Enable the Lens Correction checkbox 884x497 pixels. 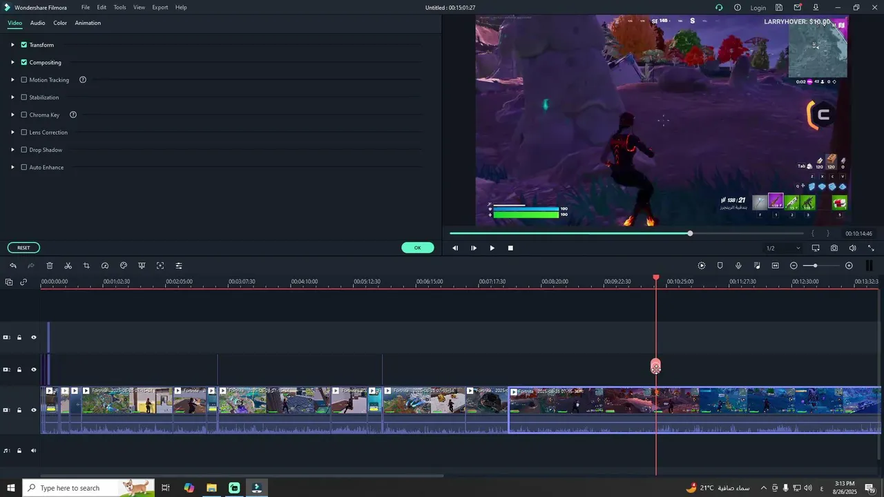click(24, 133)
